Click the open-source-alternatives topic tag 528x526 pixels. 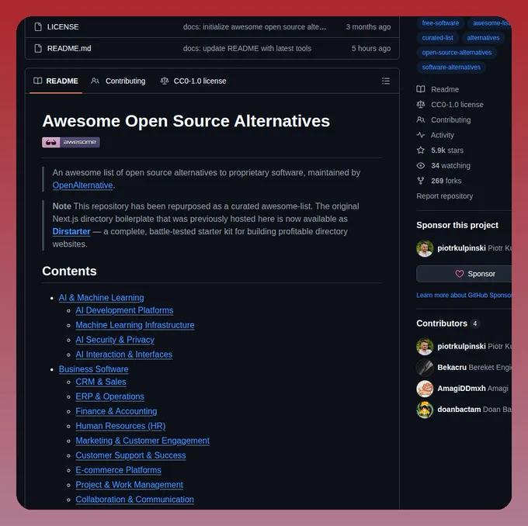point(457,53)
